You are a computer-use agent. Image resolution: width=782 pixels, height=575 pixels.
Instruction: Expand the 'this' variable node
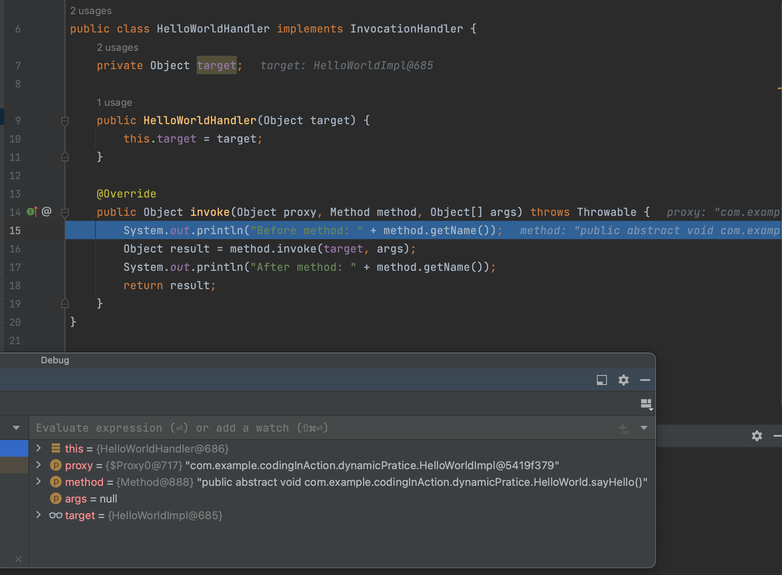click(39, 448)
